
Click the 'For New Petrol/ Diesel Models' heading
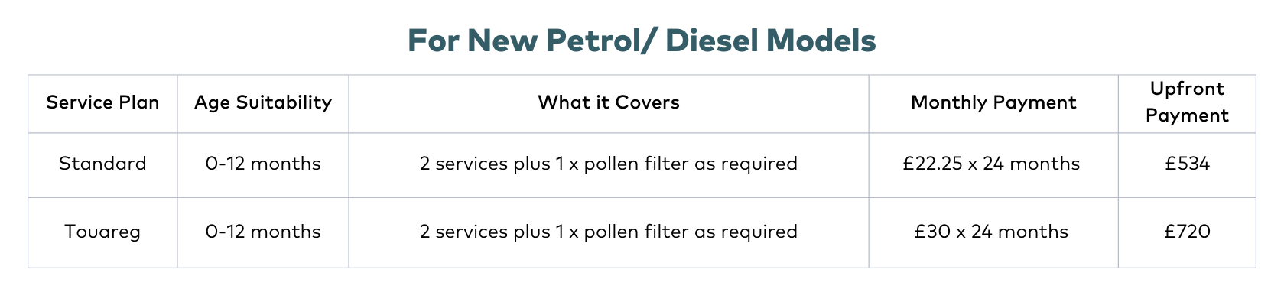click(x=642, y=41)
